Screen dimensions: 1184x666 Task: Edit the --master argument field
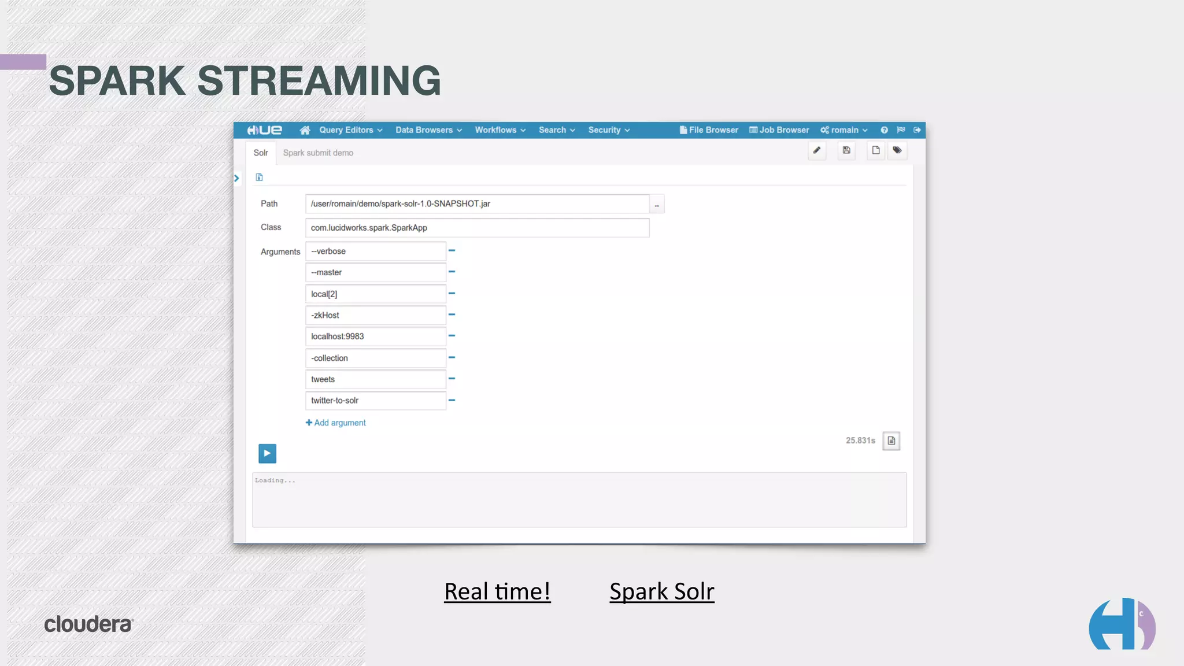(x=376, y=272)
